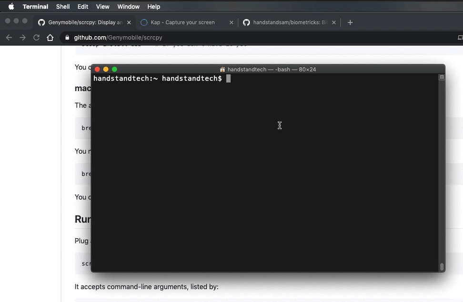Click the GitHub favicon on the scrcpy tab
Image resolution: width=463 pixels, height=302 pixels.
click(x=41, y=22)
